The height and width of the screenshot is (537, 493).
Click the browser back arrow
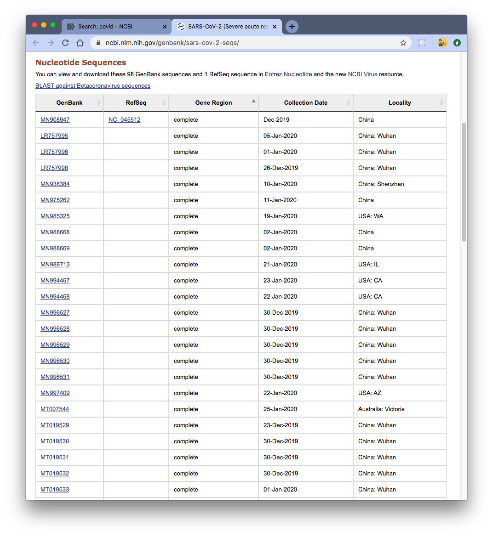point(36,43)
